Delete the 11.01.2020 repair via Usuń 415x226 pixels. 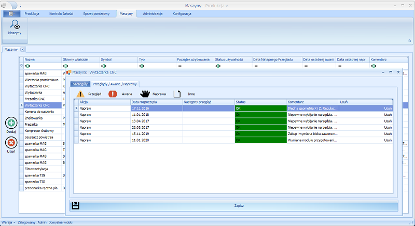pos(388,140)
